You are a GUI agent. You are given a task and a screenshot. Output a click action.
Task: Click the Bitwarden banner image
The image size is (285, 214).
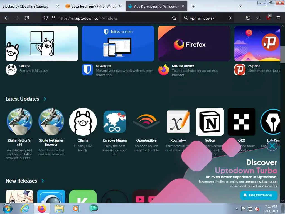tap(118, 43)
